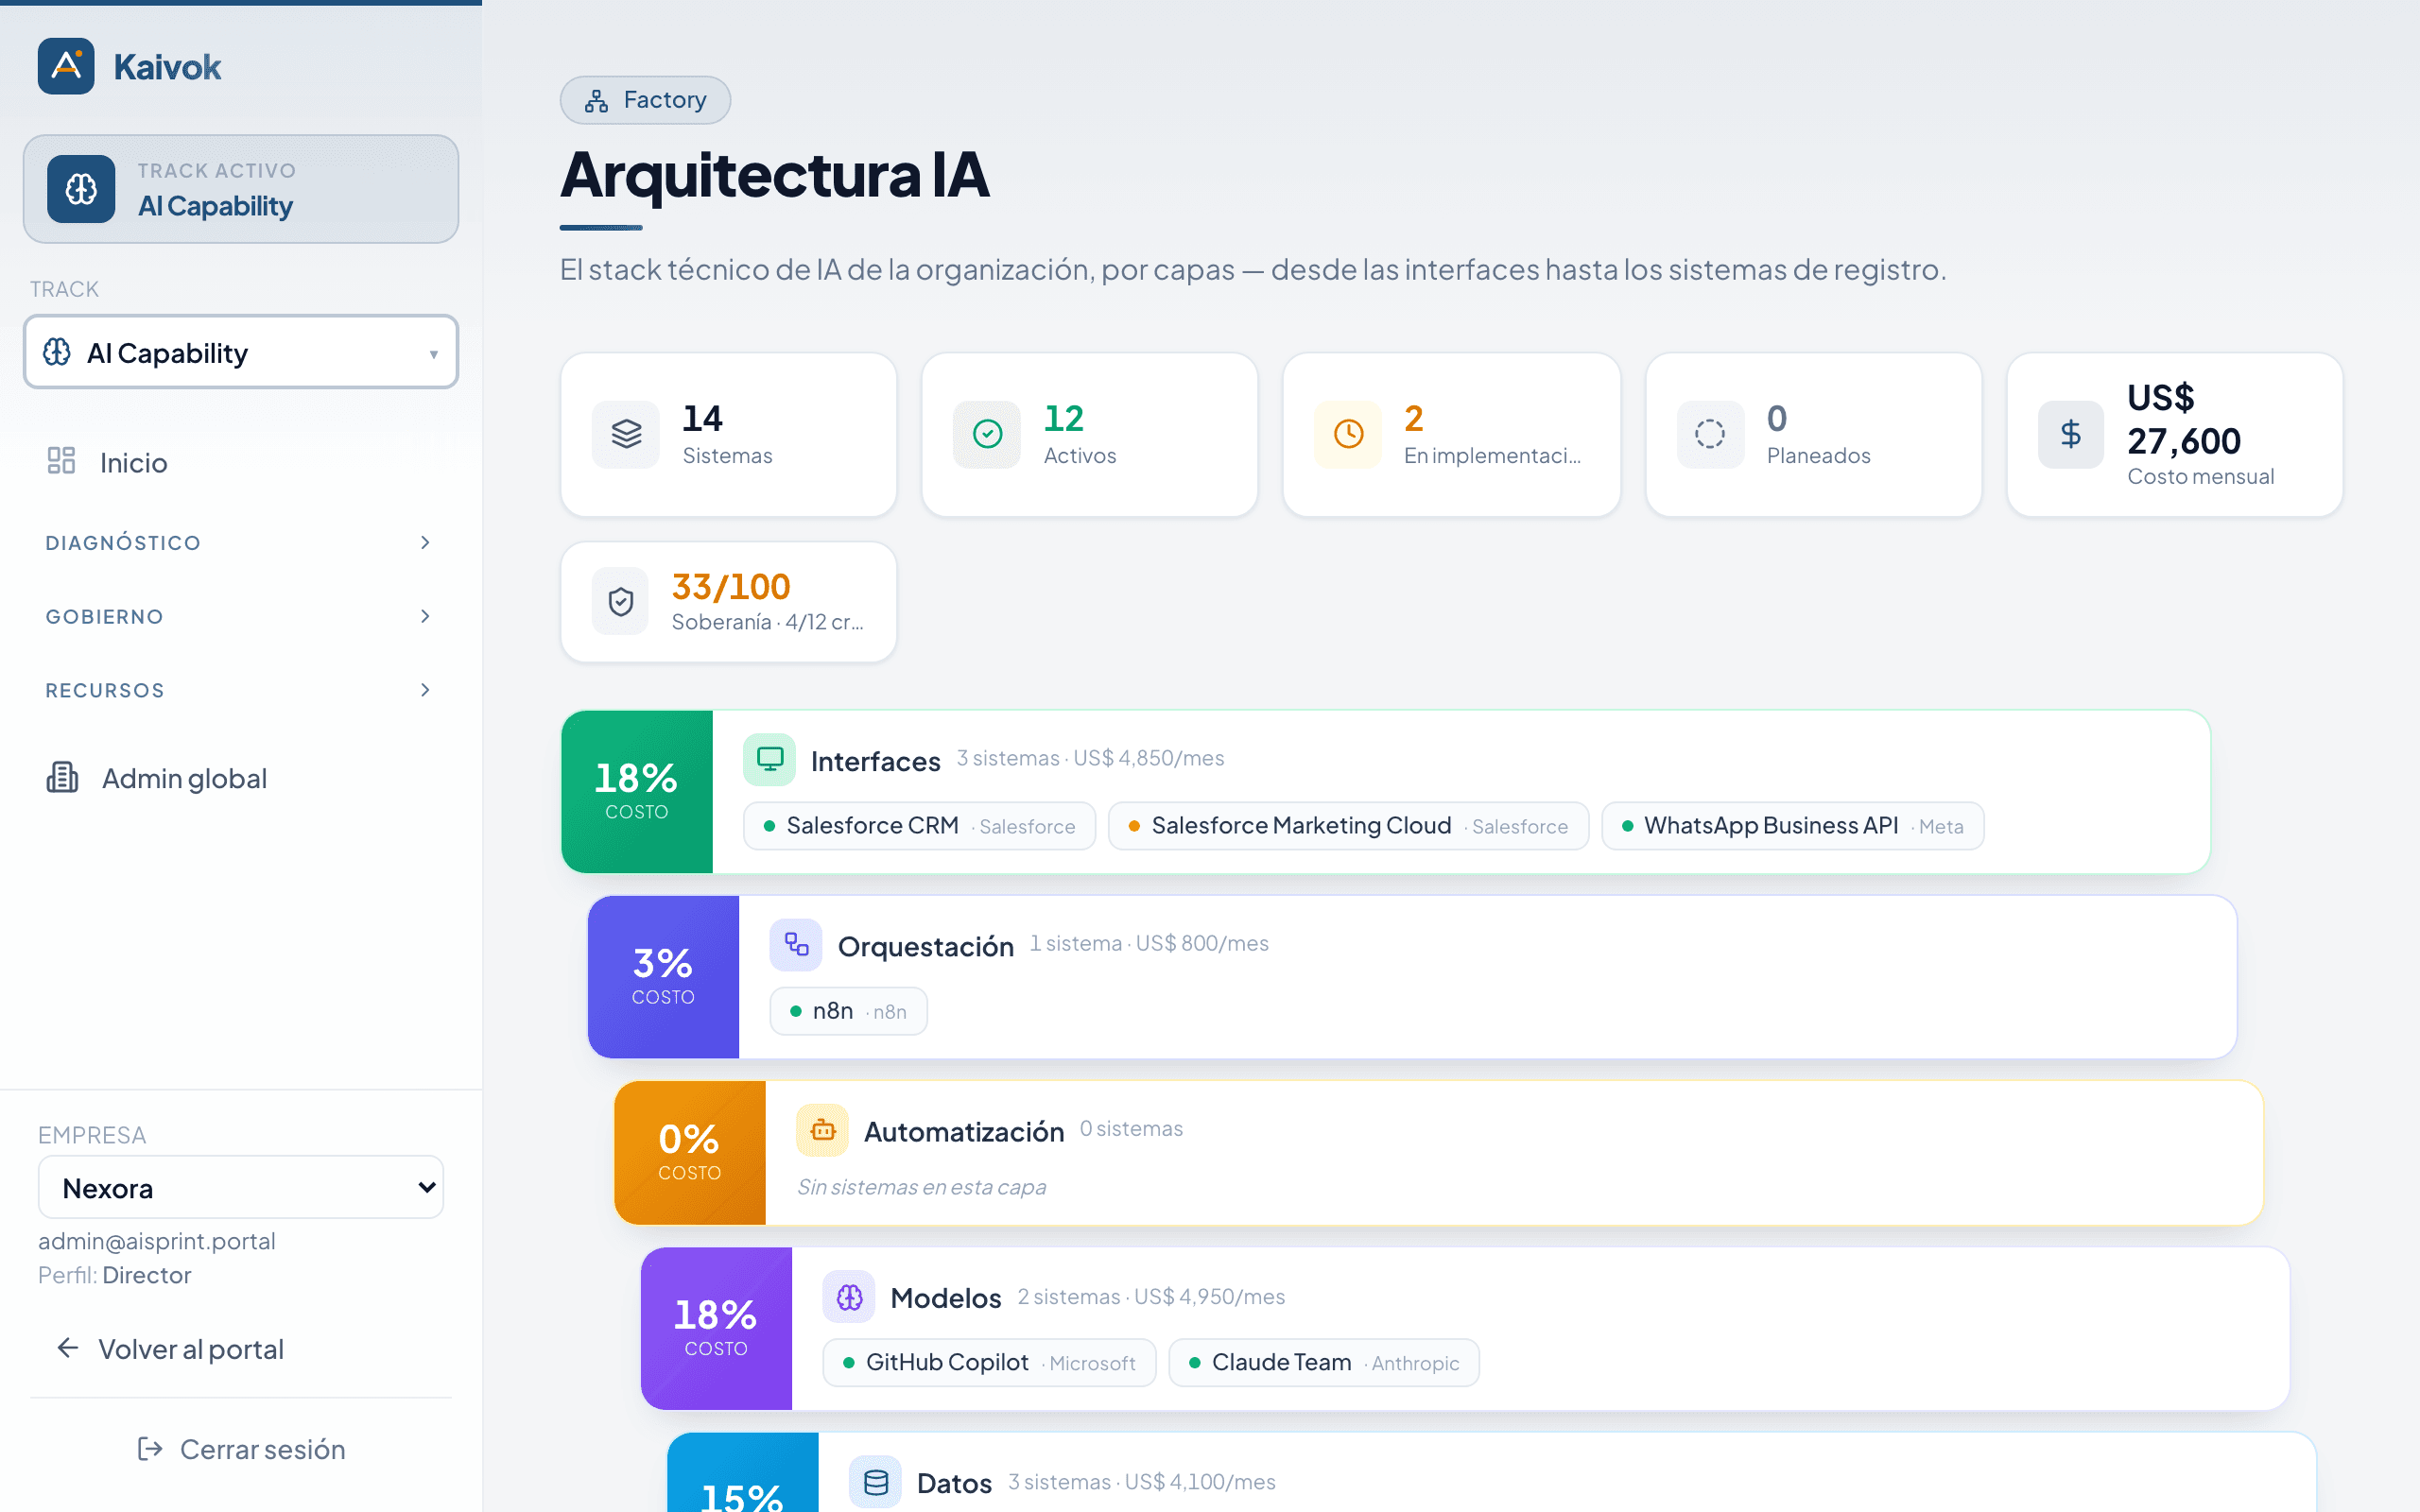Click the Track Activo AI Capability card
2420x1512 pixels.
click(241, 189)
